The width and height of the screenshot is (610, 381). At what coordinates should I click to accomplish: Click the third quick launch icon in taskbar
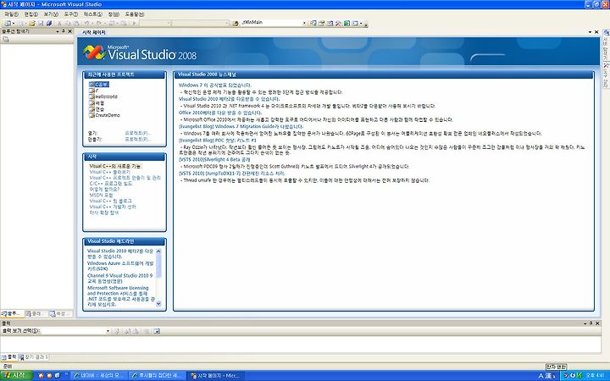pyautogui.click(x=58, y=376)
